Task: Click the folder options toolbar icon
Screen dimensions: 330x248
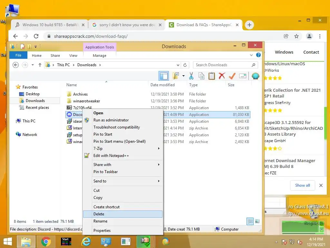Action: click(176, 76)
